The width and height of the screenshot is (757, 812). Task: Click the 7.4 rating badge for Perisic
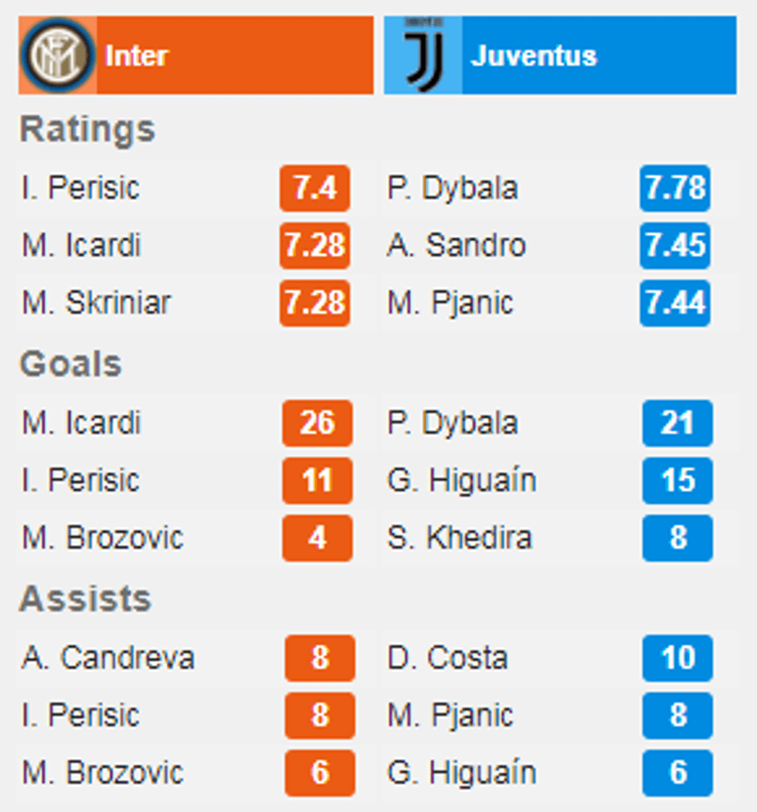click(314, 189)
